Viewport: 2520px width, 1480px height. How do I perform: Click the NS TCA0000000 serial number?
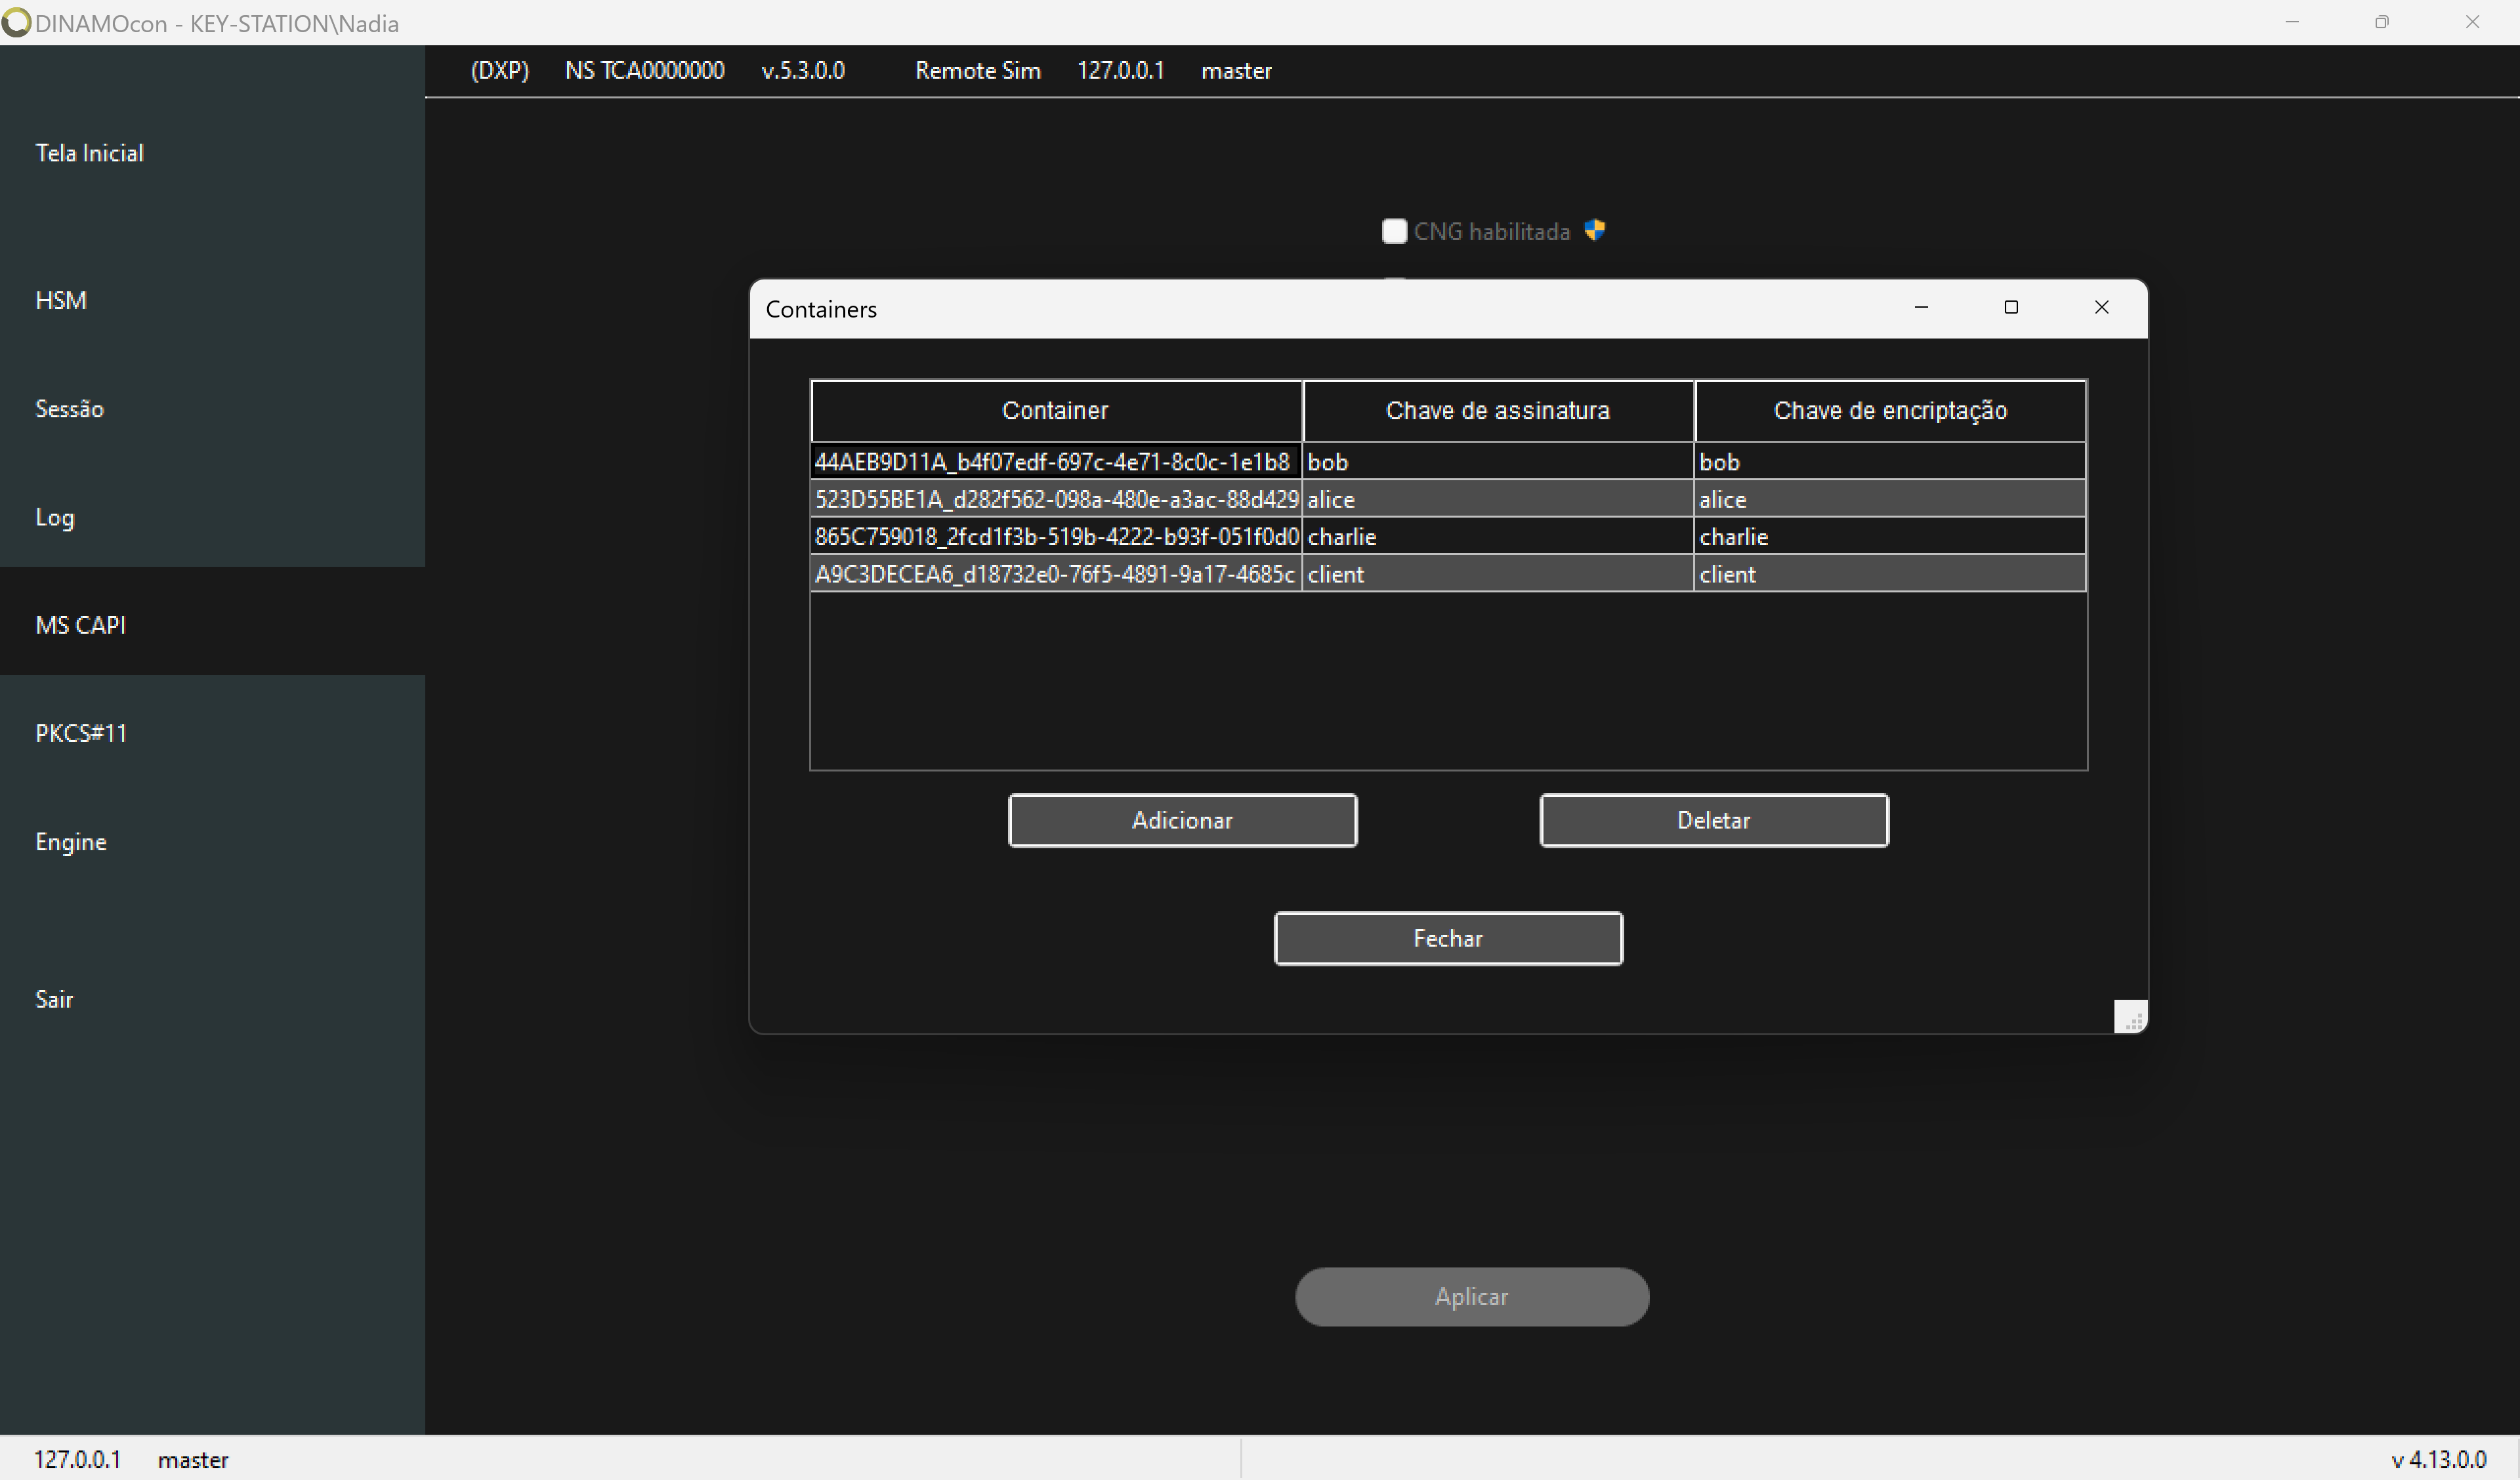(x=644, y=71)
